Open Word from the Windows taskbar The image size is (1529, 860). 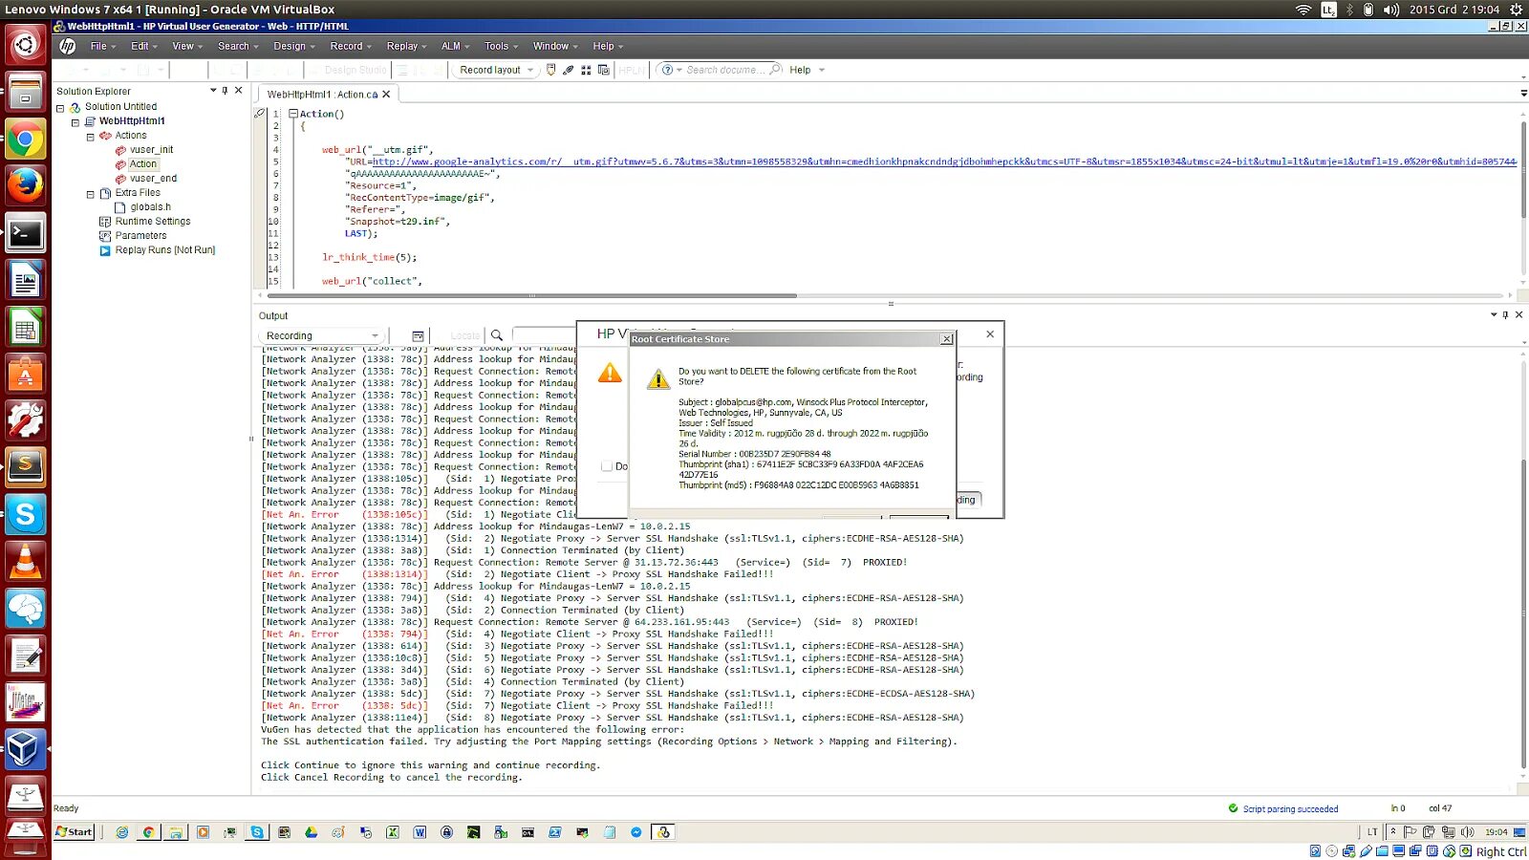420,832
